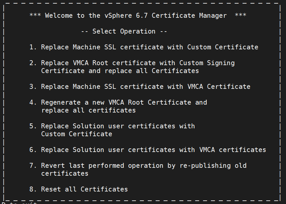
Task: Click the "Custom Certificate" continuation line under option 5
Action: (x=77, y=134)
